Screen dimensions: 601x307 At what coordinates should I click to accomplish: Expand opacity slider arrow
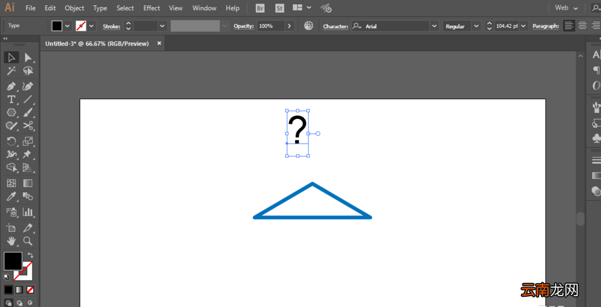(290, 26)
